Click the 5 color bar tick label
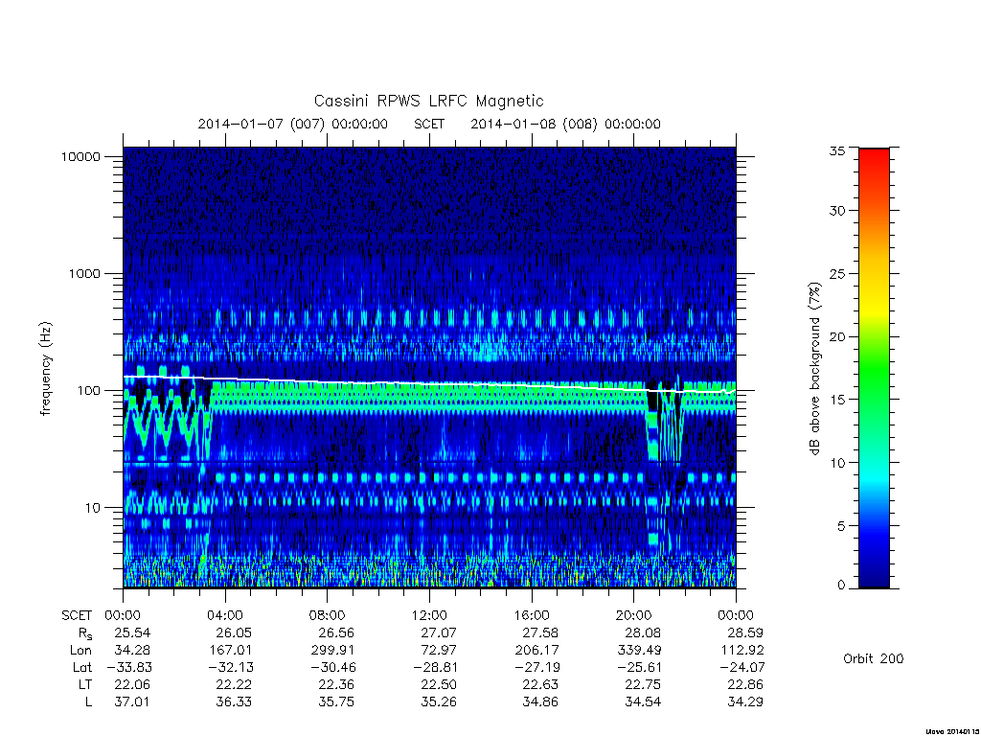The width and height of the screenshot is (981, 736). pyautogui.click(x=841, y=526)
